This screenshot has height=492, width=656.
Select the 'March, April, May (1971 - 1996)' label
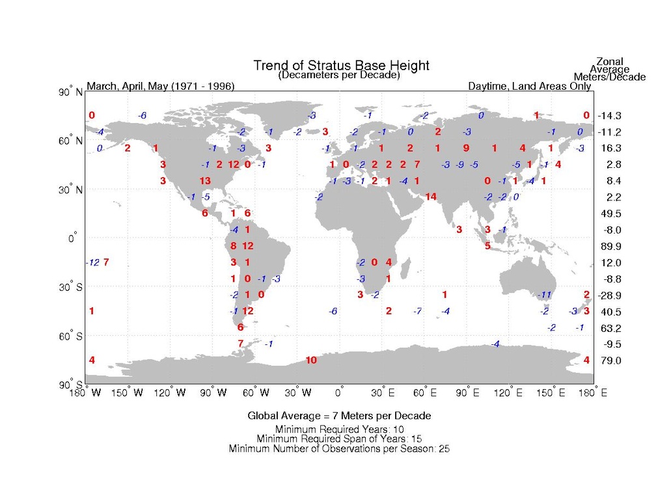click(x=161, y=87)
